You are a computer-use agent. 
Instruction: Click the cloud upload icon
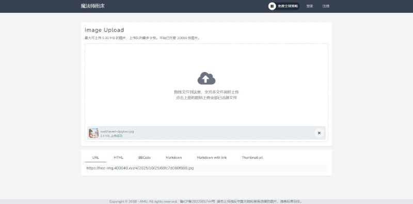click(206, 78)
